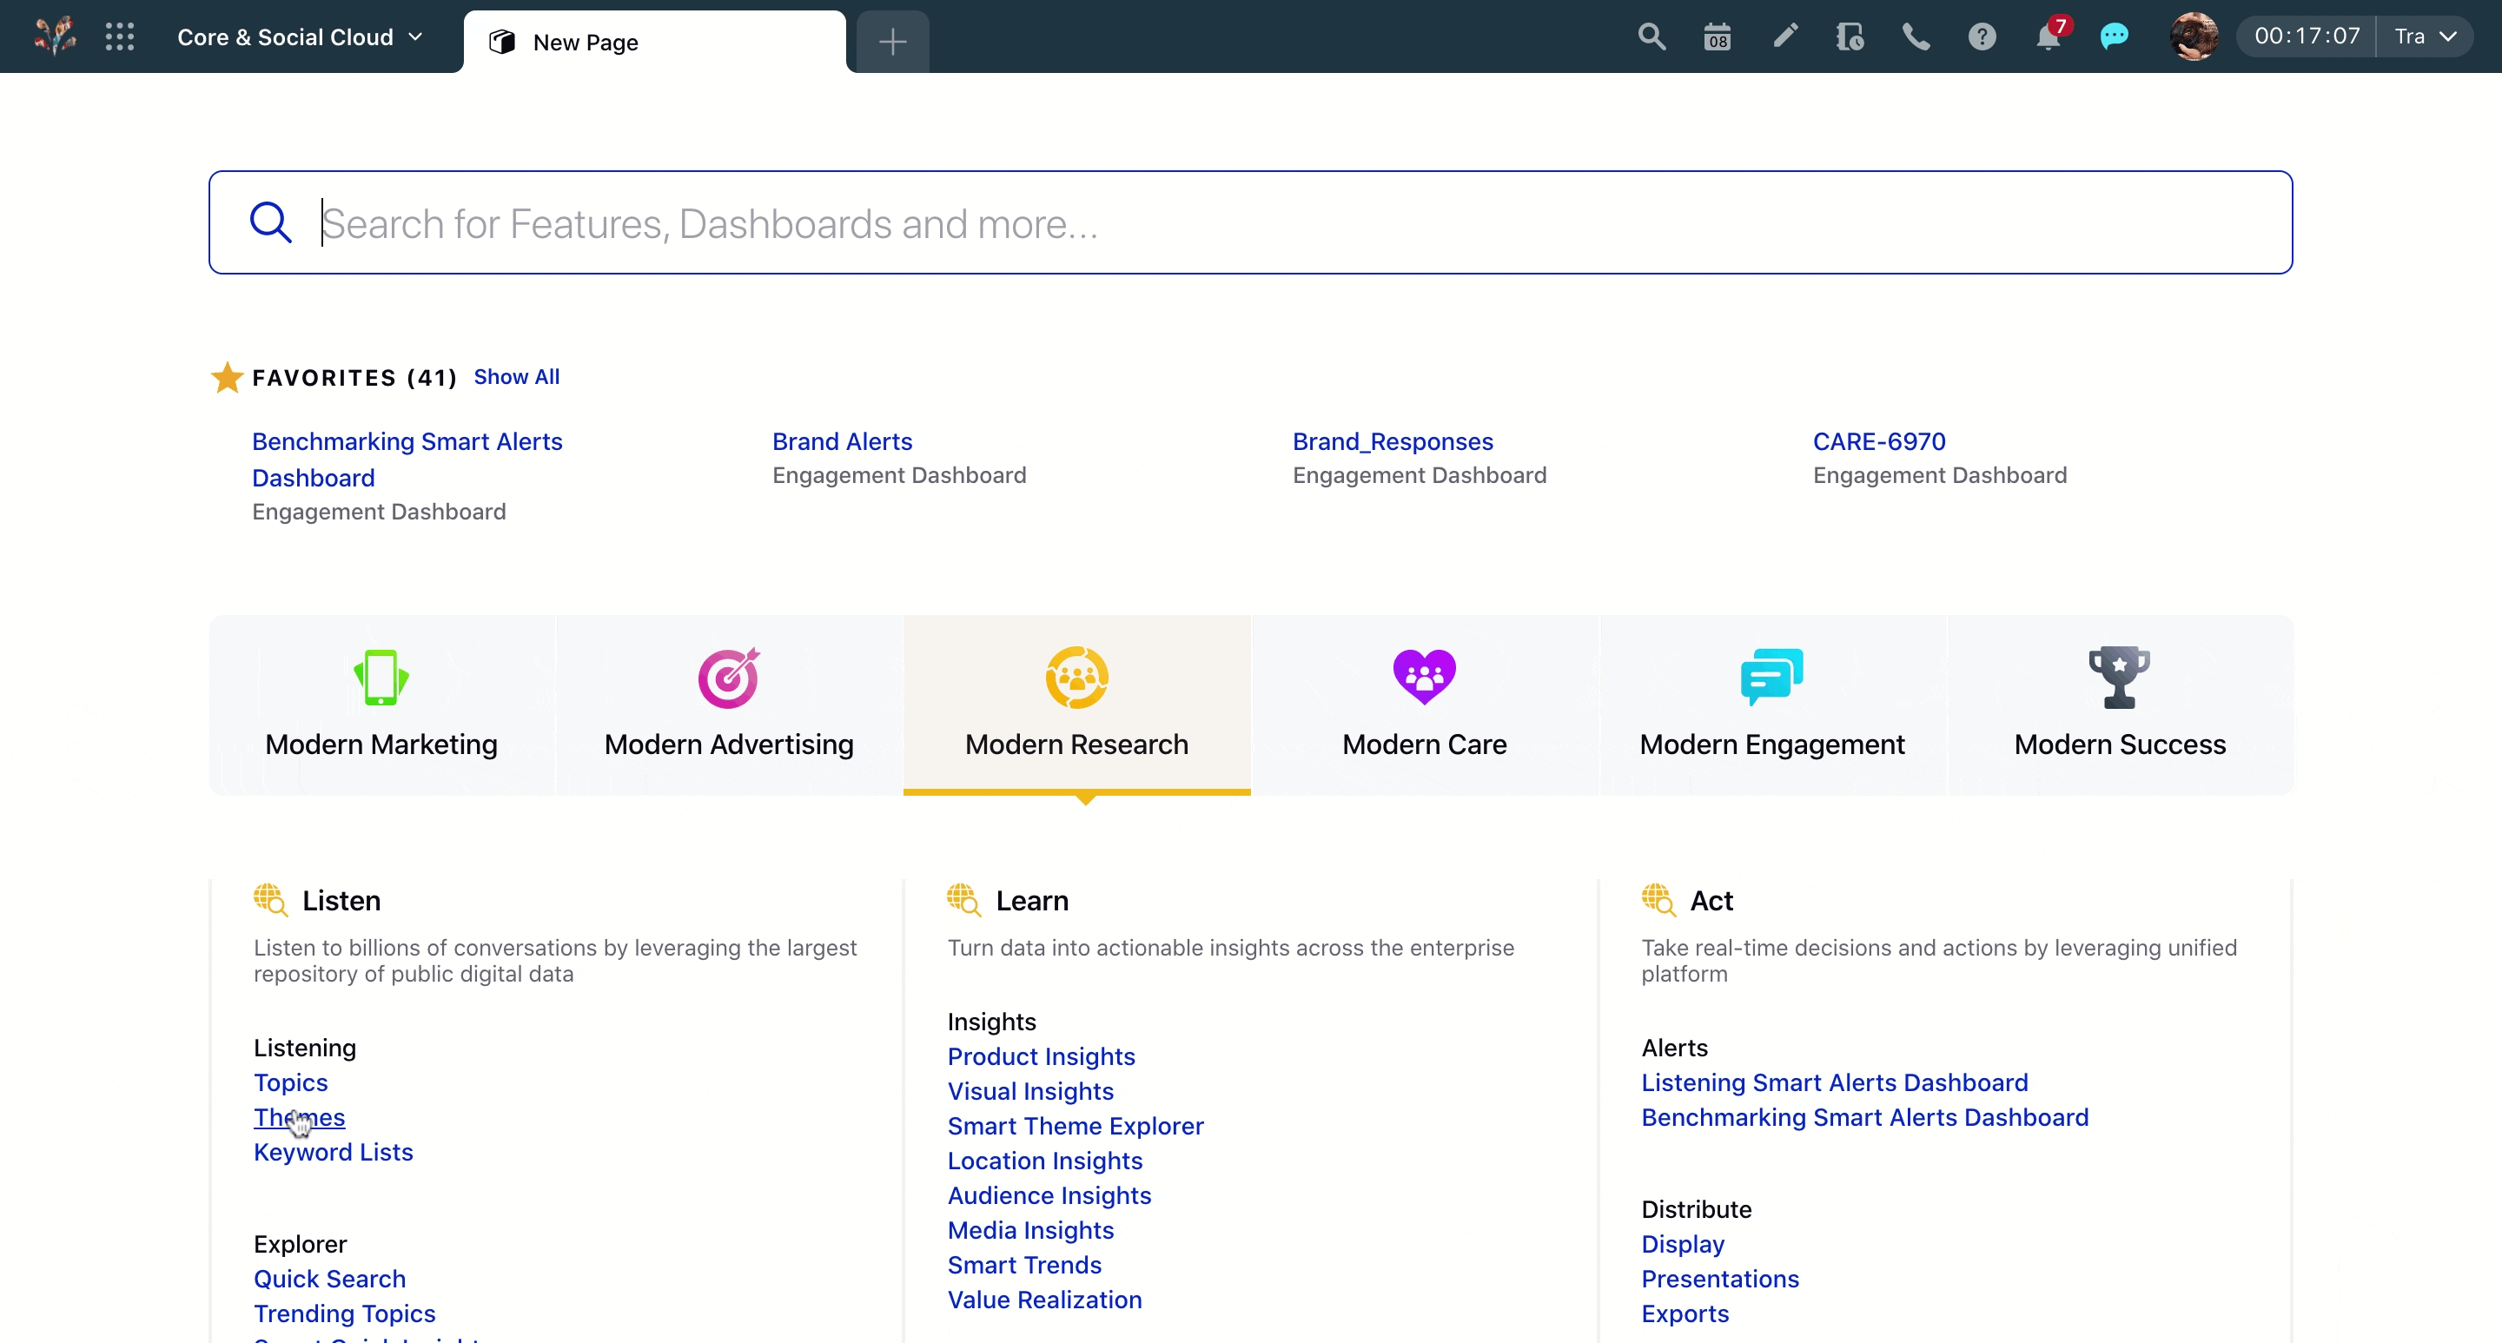2502x1343 pixels.
Task: Click the Learn section globe icon
Action: [x=963, y=899]
